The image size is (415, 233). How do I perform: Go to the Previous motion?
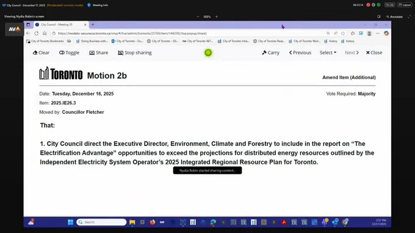300,52
